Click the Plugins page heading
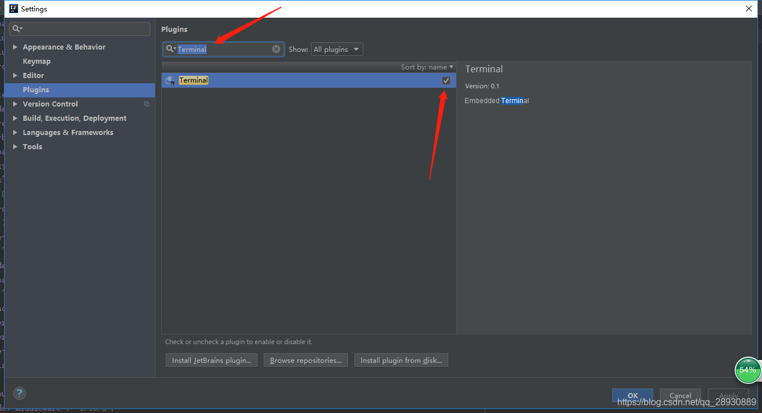 click(174, 30)
